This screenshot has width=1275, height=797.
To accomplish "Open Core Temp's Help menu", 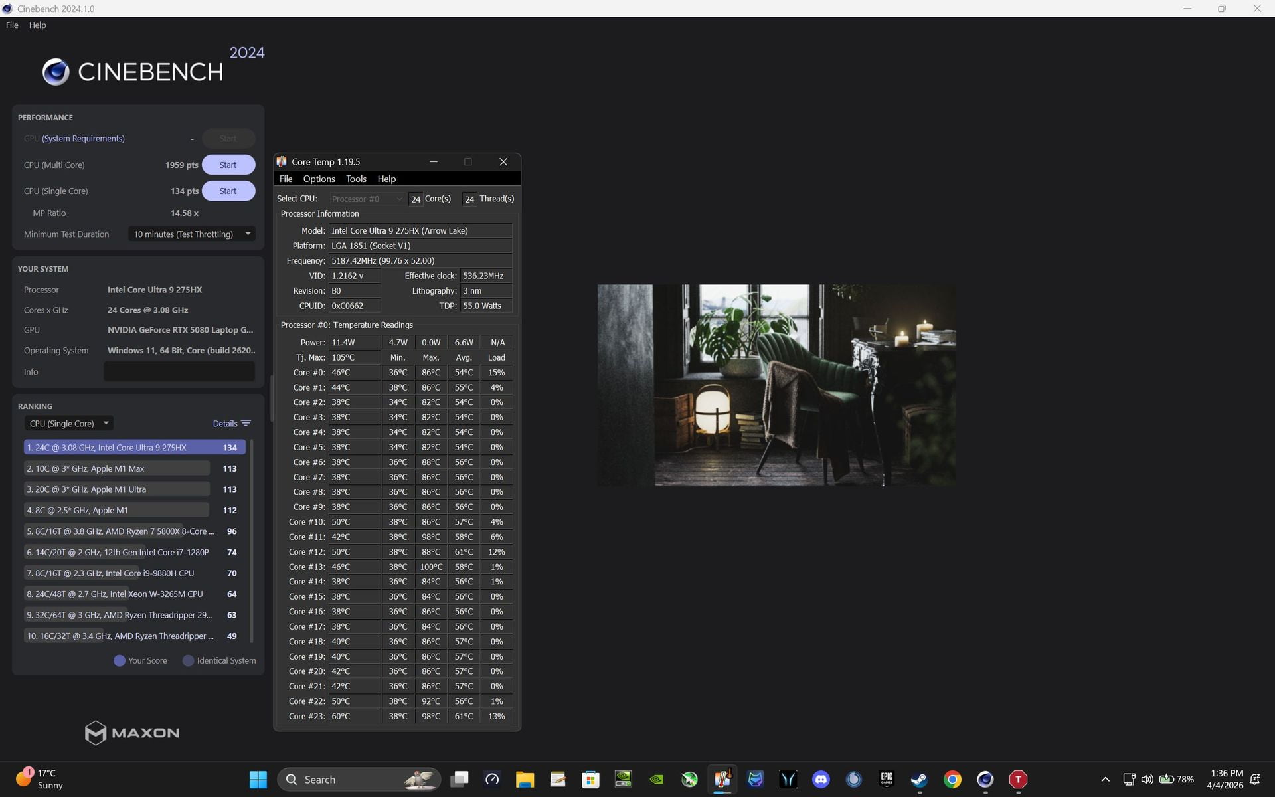I will tap(386, 179).
